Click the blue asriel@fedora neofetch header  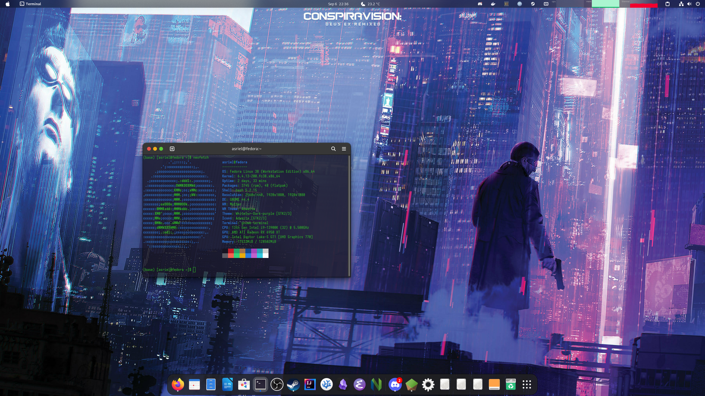click(235, 162)
